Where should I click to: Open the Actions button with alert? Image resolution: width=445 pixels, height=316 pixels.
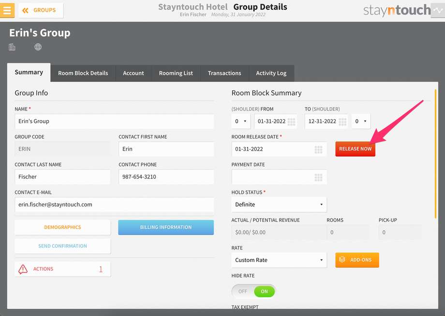[x=63, y=269]
